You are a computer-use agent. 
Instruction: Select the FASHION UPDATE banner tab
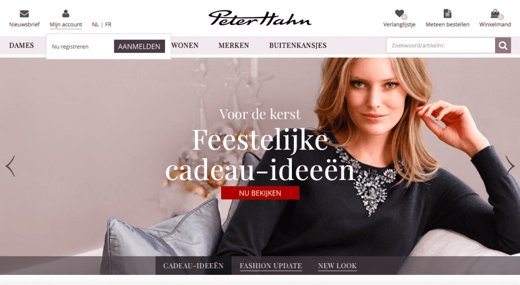(271, 266)
